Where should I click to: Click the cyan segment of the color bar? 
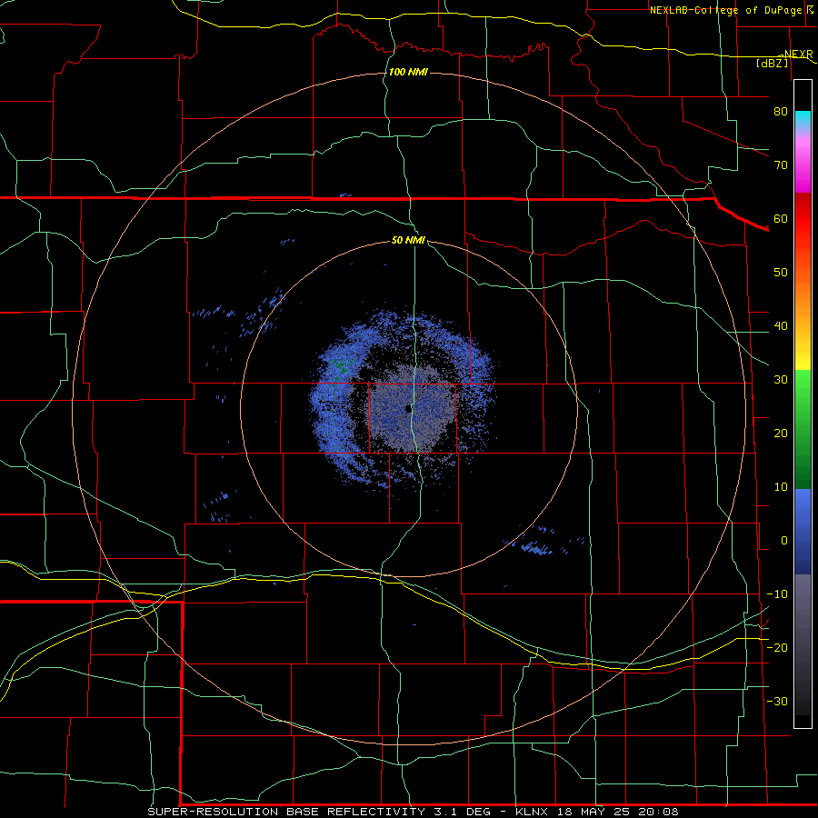coord(803,119)
